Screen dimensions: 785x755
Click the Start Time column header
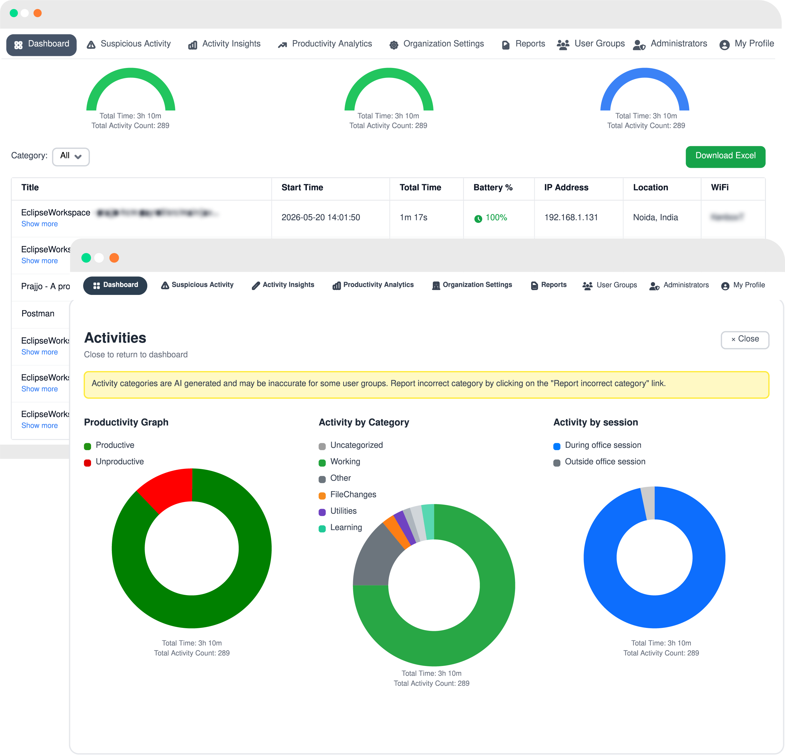[x=302, y=188]
